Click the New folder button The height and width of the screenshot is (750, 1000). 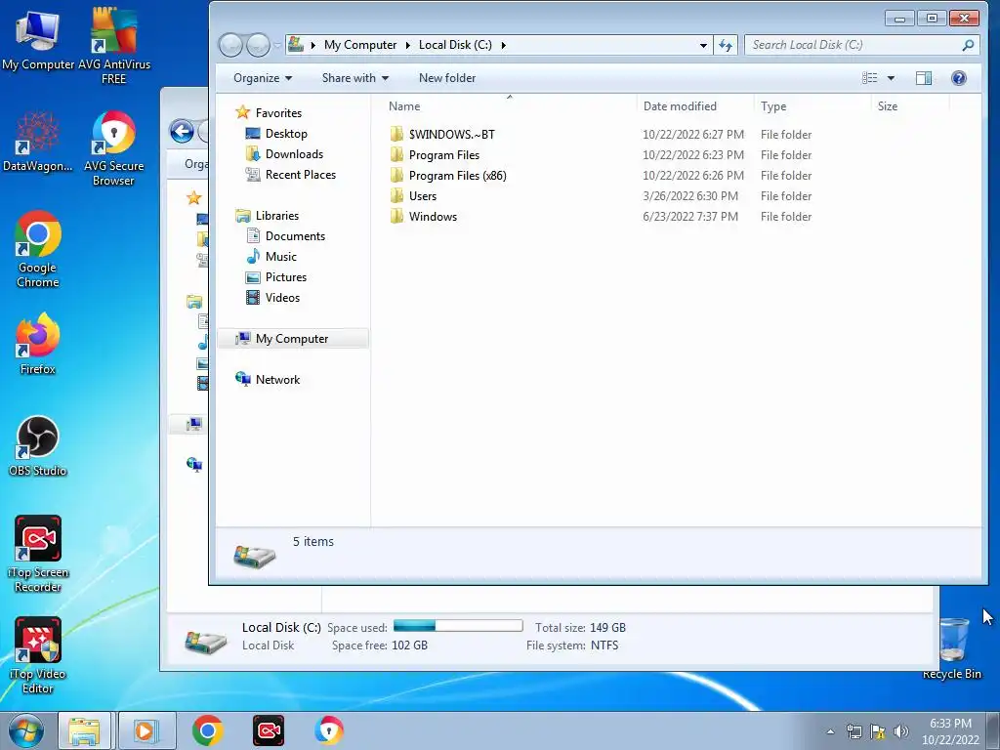[x=447, y=78]
